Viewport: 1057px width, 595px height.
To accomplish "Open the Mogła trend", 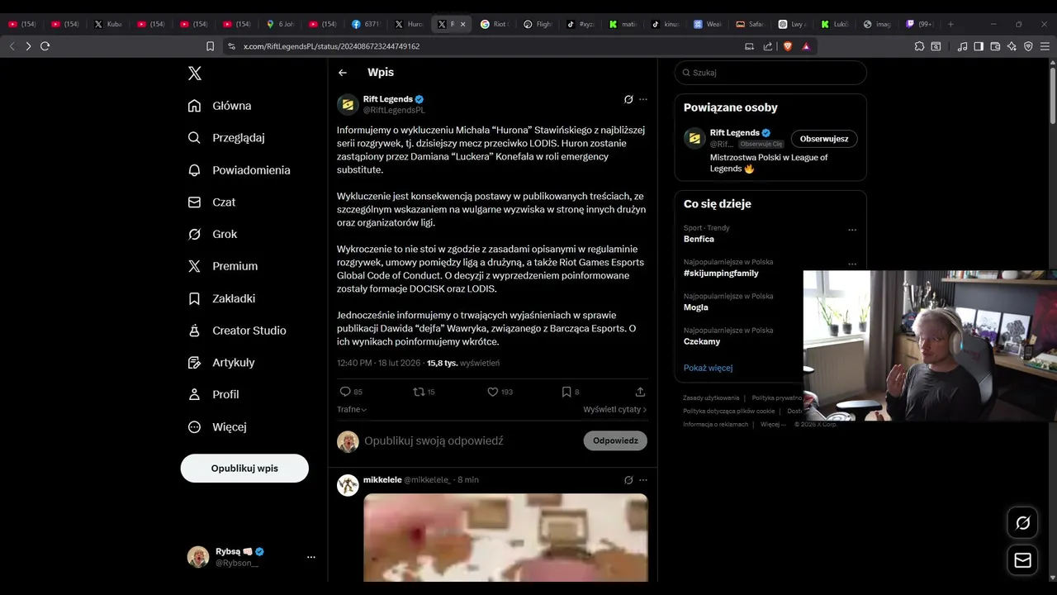I will click(x=696, y=307).
